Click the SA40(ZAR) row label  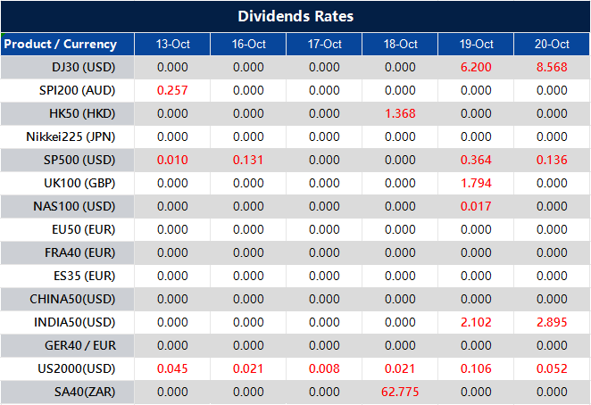pos(80,392)
